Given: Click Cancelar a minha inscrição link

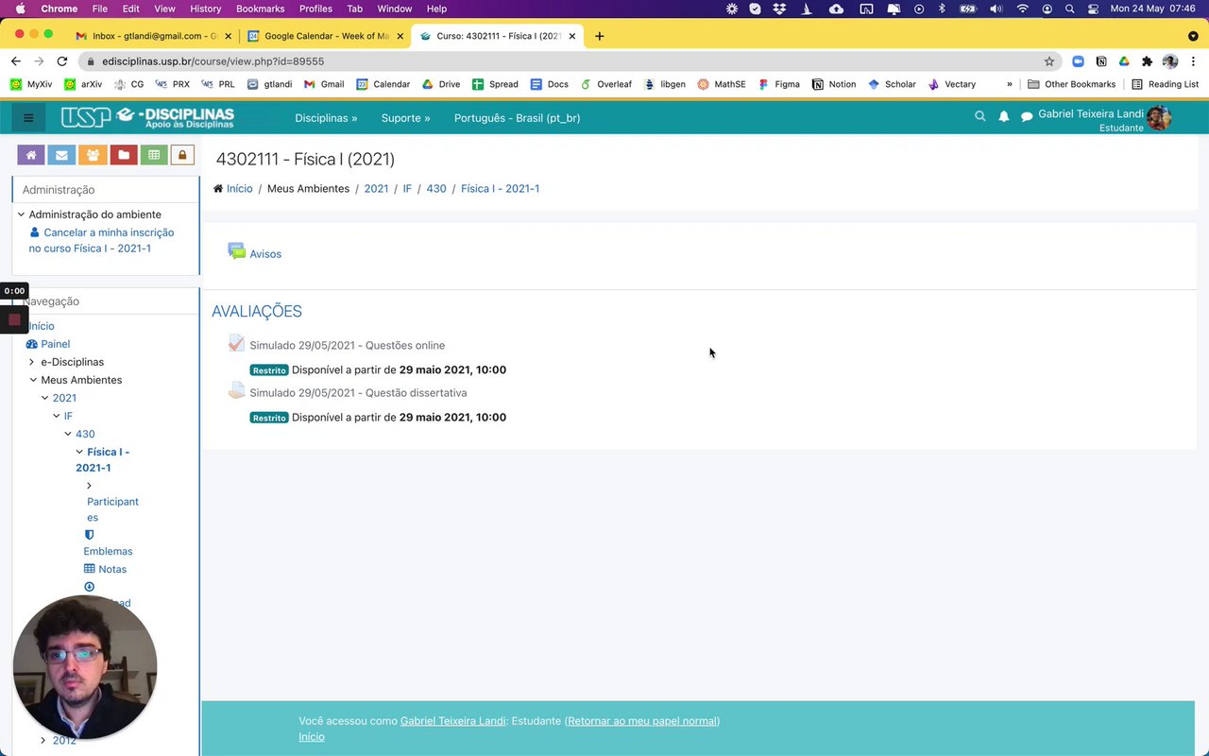Looking at the screenshot, I should pyautogui.click(x=101, y=240).
